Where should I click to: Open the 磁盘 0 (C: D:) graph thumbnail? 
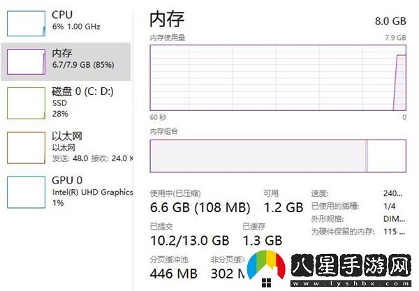coord(25,101)
